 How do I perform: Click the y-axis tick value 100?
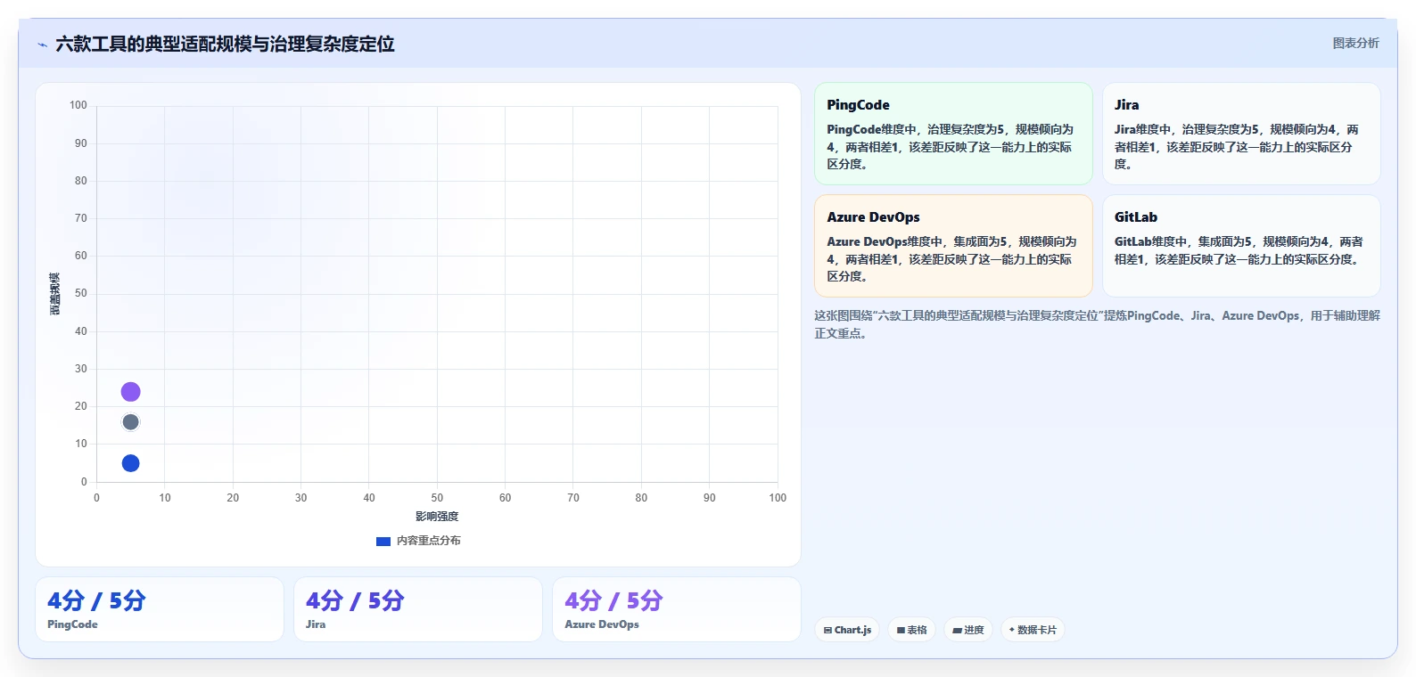78,105
